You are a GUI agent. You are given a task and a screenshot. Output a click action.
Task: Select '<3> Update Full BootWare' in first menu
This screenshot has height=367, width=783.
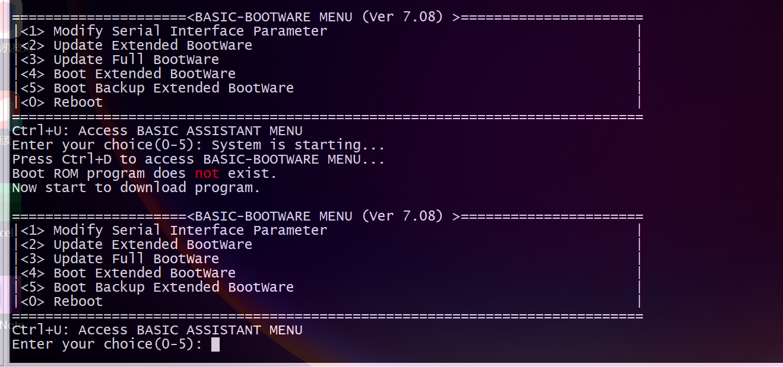[x=120, y=59]
